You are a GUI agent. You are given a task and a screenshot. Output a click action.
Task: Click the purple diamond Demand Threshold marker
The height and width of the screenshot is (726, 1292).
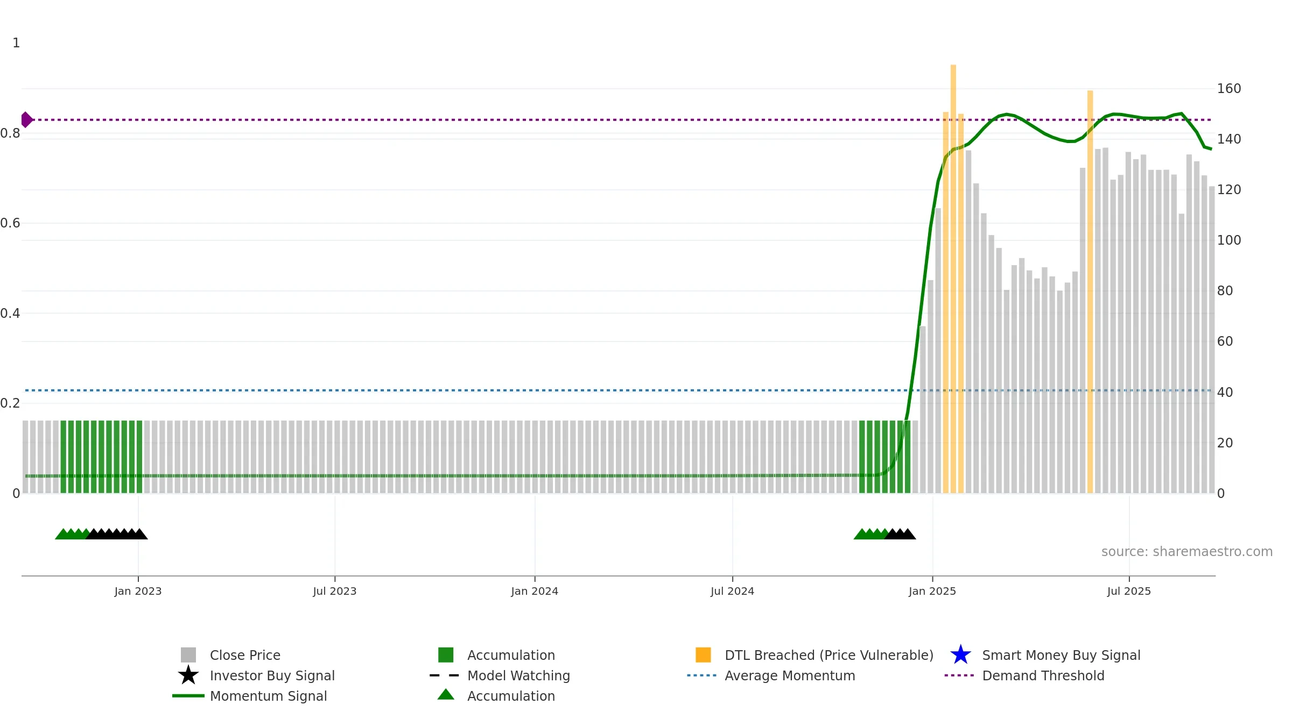(x=26, y=120)
